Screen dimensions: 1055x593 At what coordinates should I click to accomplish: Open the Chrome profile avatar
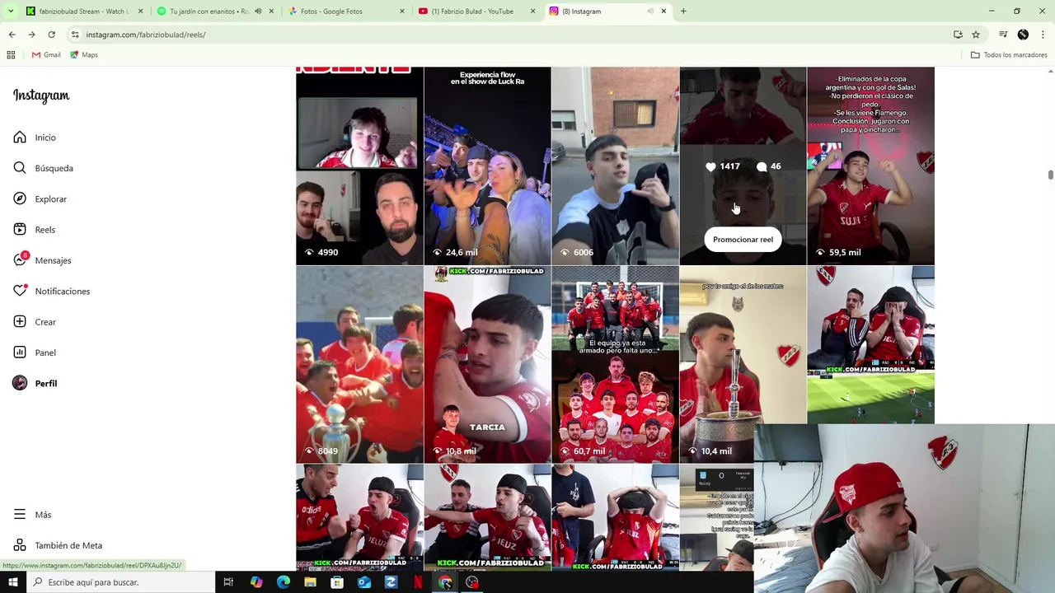pyautogui.click(x=1023, y=35)
